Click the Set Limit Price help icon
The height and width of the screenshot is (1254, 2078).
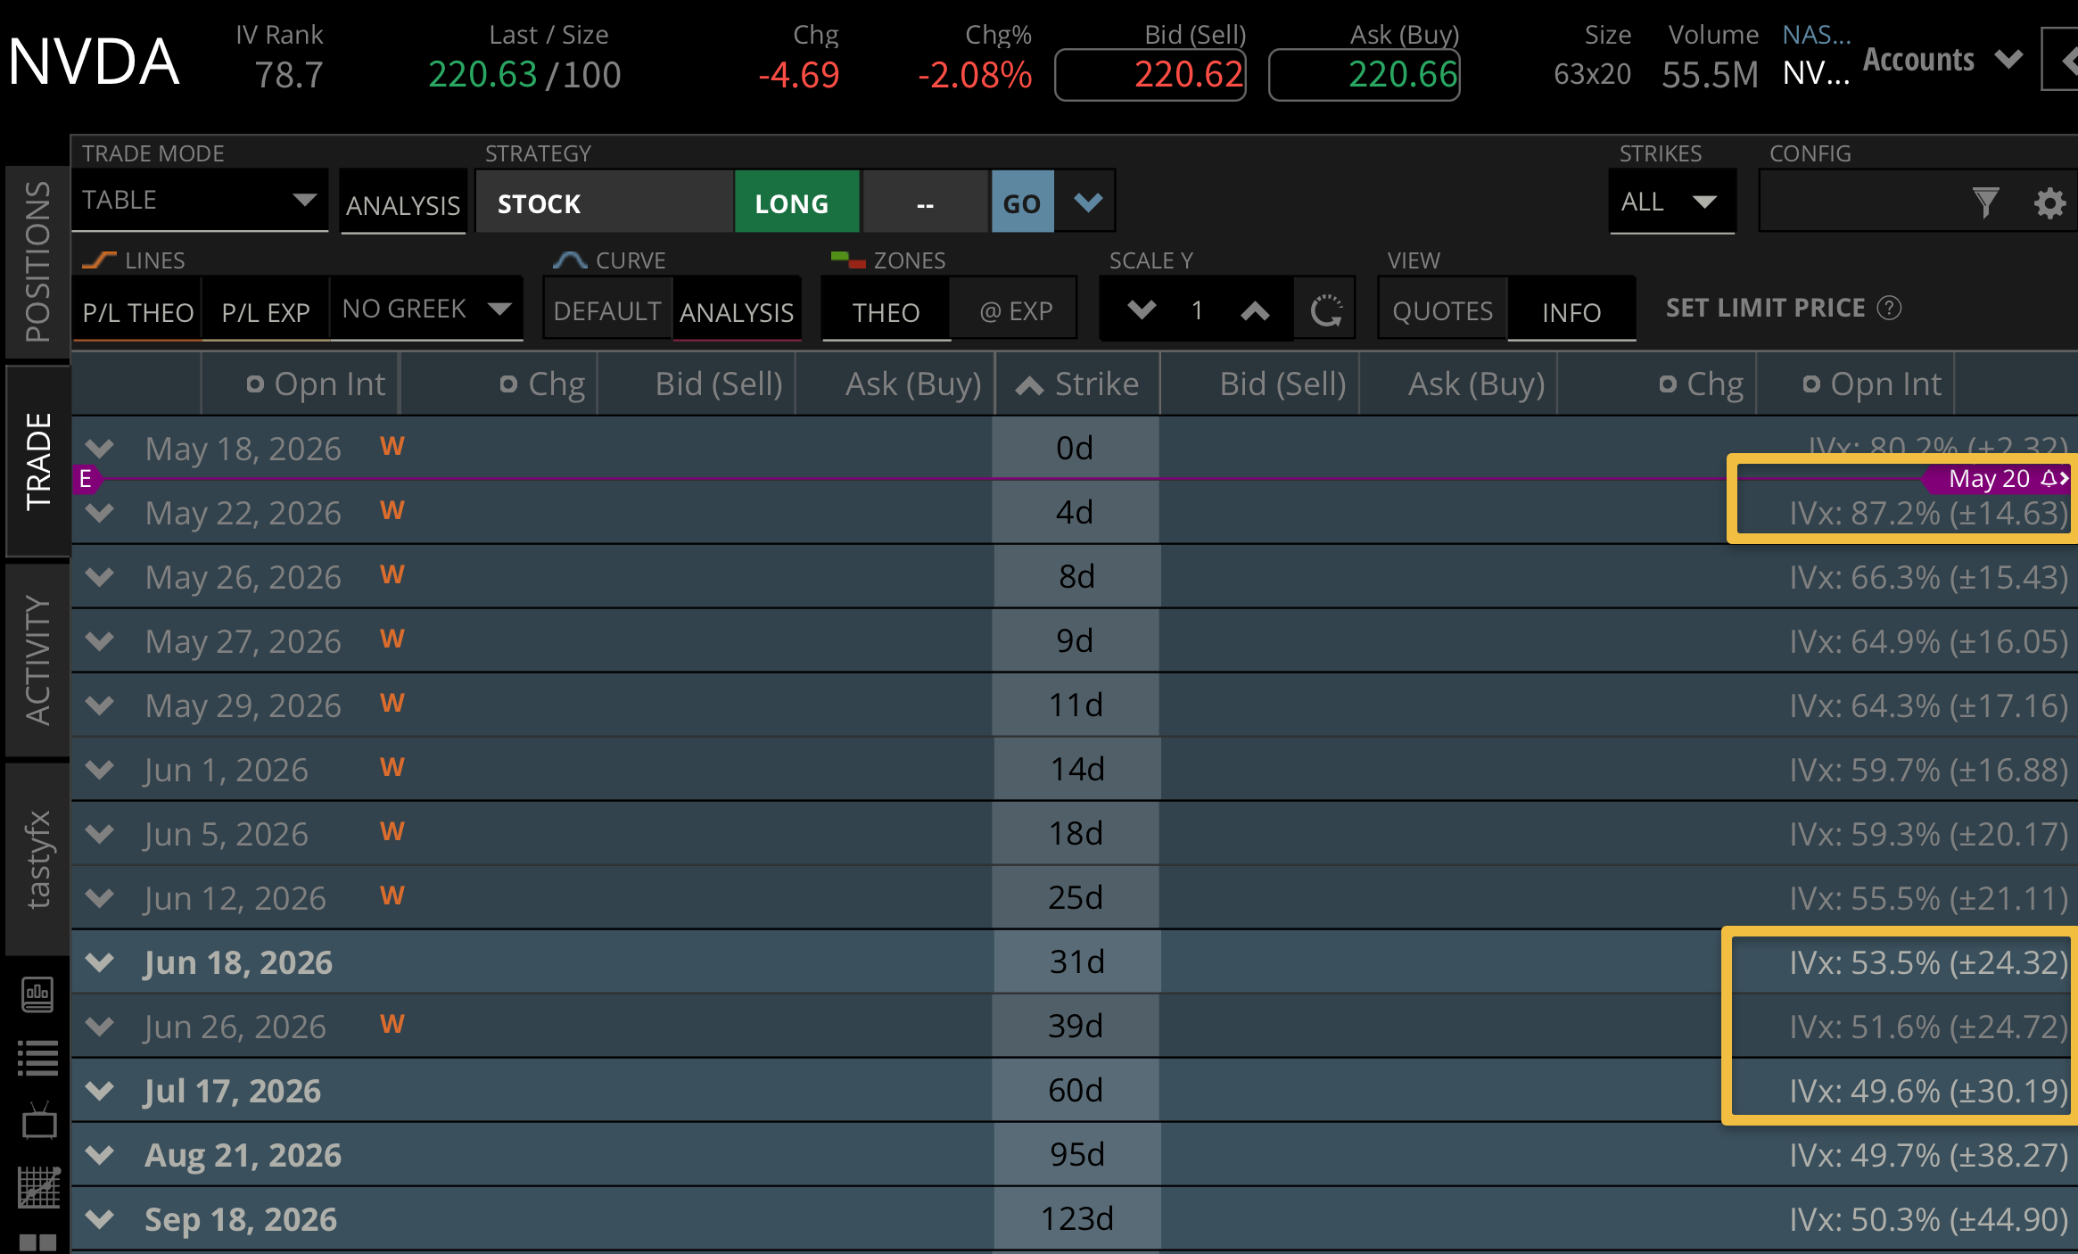1889,308
